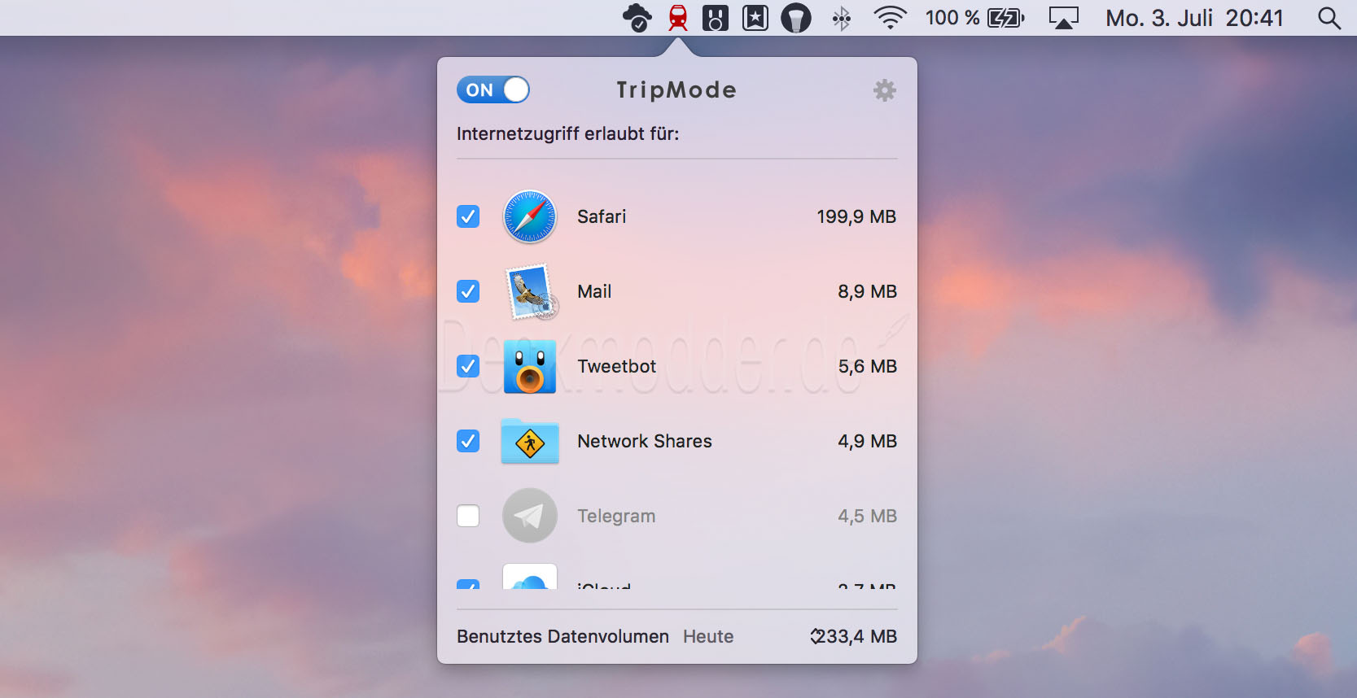Select the Safari label text
This screenshot has width=1357, height=698.
click(x=602, y=216)
